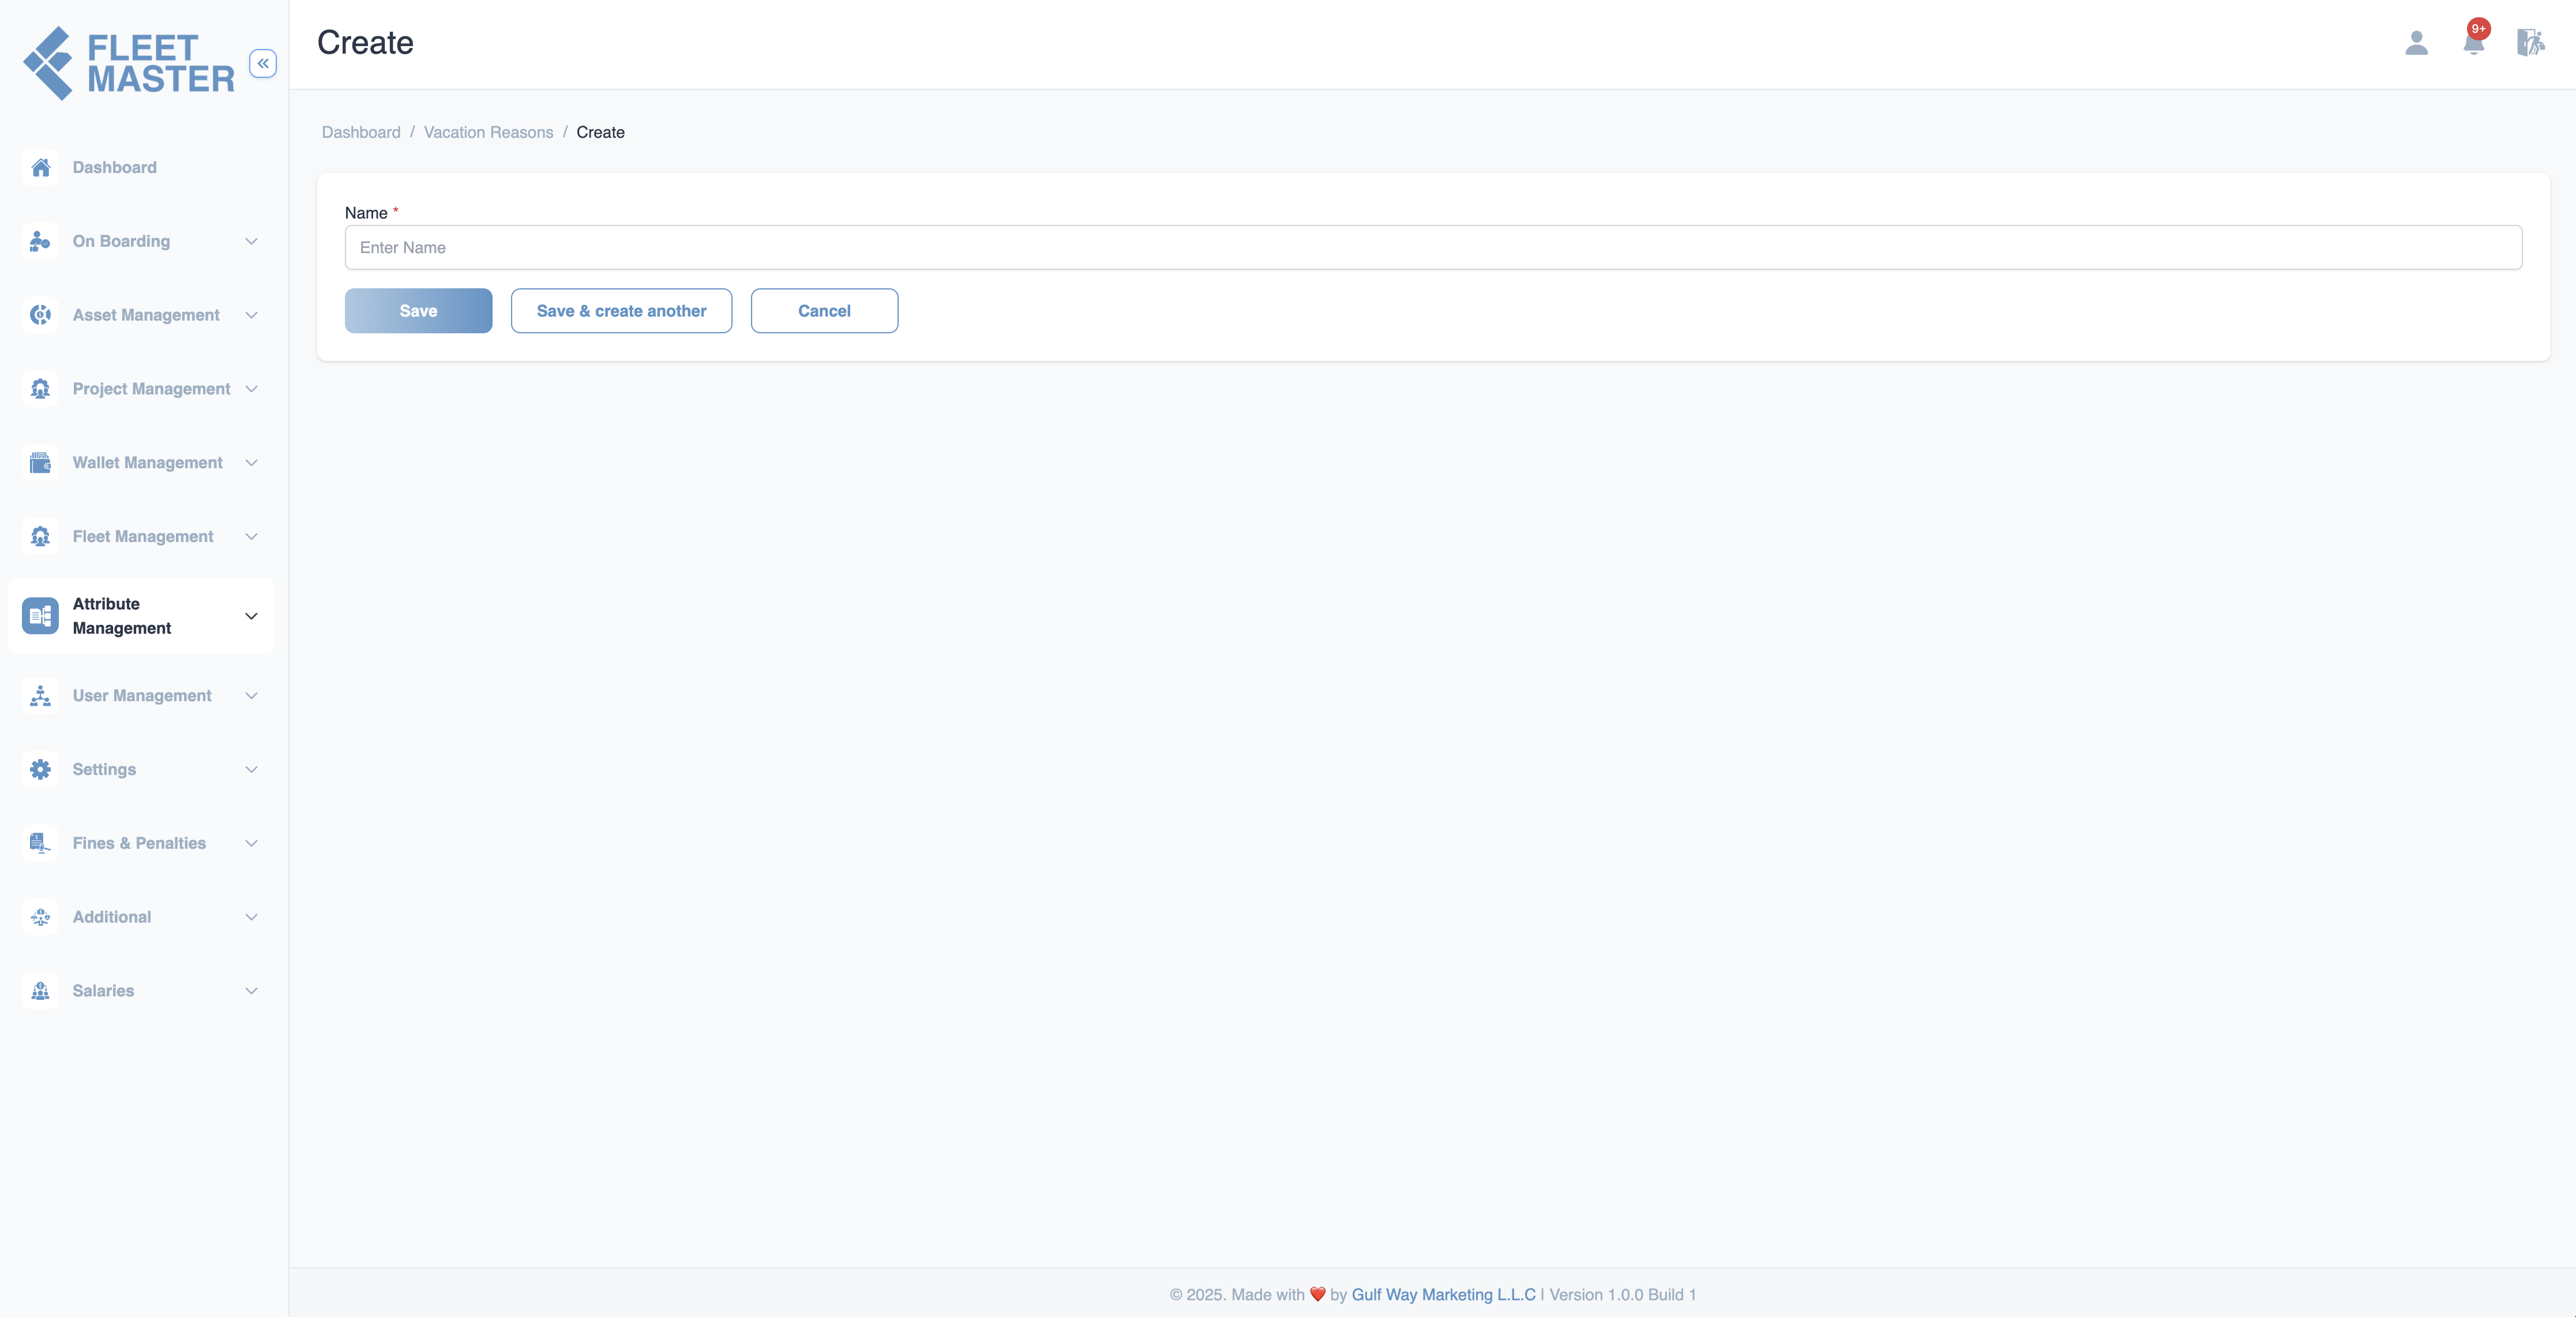Click the Fines & Penalties icon
2576x1317 pixels.
click(x=40, y=844)
